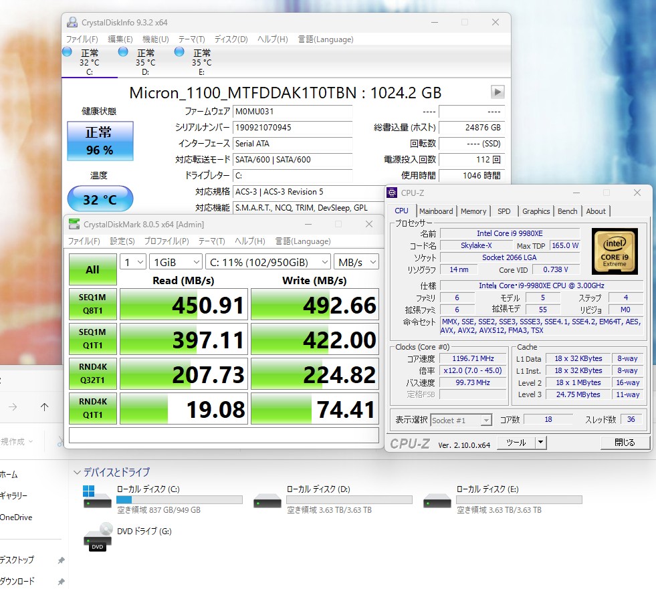Click the 1046 時間 power-on hours value
The width and height of the screenshot is (656, 589).
472,176
